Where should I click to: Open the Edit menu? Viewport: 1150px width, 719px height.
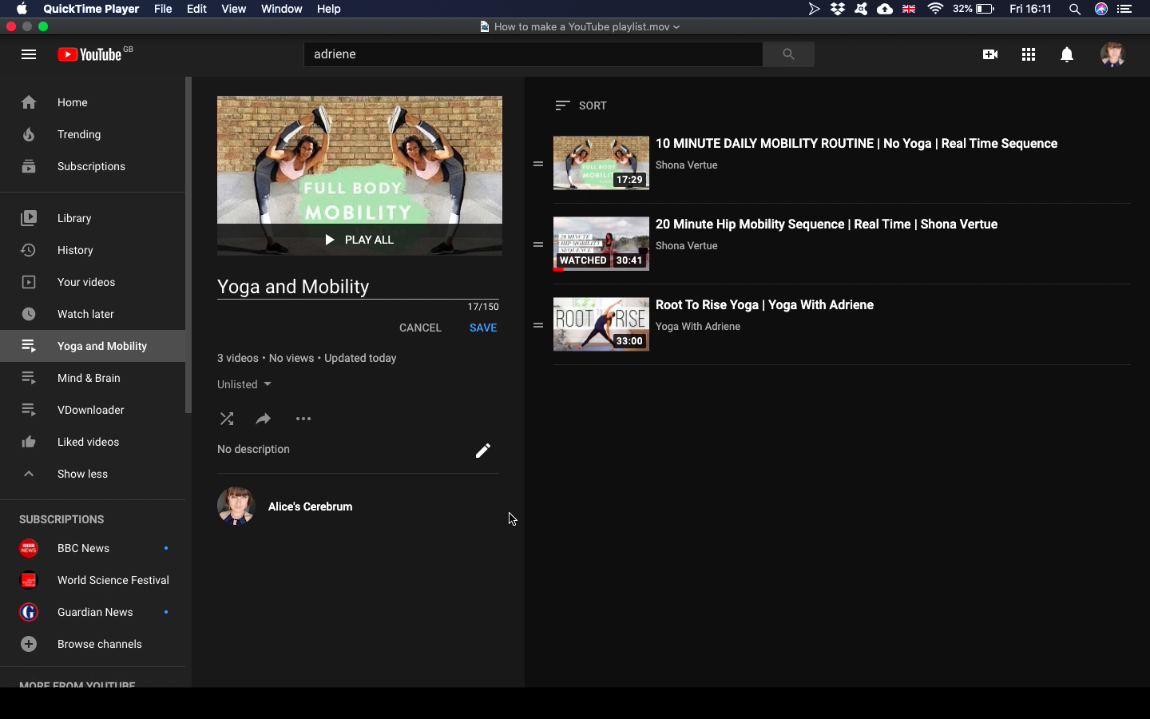tap(196, 9)
